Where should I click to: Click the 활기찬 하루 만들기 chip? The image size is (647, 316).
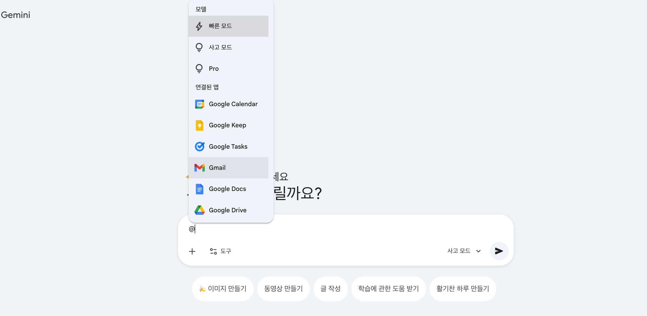(463, 289)
